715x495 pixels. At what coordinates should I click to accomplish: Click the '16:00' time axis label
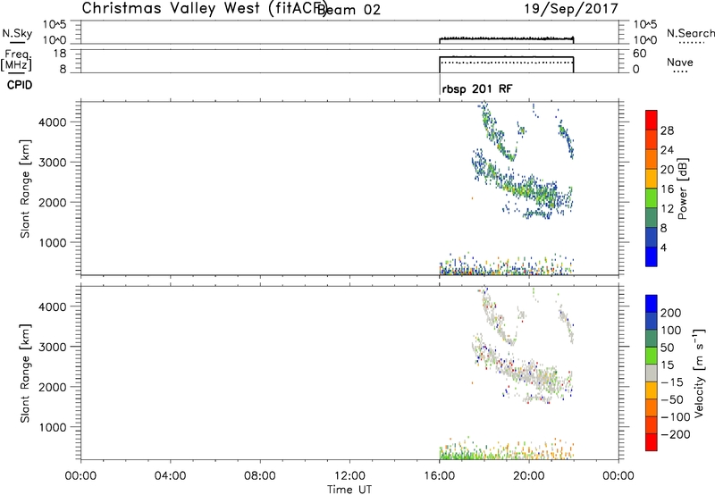(440, 476)
